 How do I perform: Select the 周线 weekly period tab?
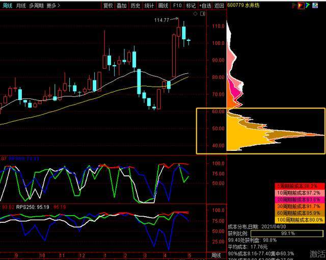pyautogui.click(x=7, y=6)
